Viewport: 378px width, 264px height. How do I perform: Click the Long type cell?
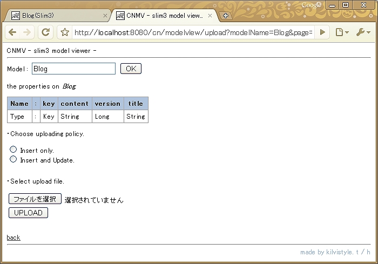[108, 117]
